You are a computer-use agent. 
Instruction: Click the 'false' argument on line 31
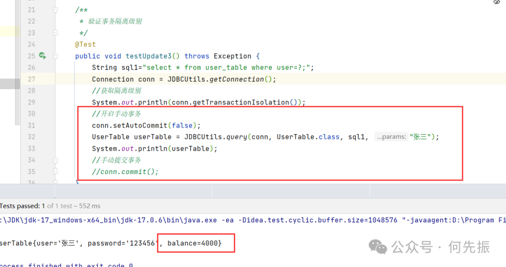pyautogui.click(x=182, y=125)
